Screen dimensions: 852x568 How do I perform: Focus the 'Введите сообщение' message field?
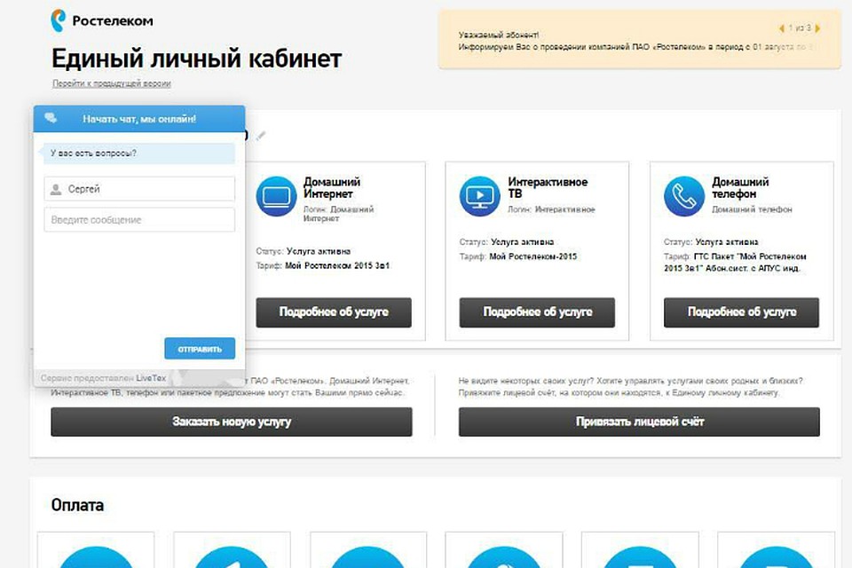[x=139, y=219]
